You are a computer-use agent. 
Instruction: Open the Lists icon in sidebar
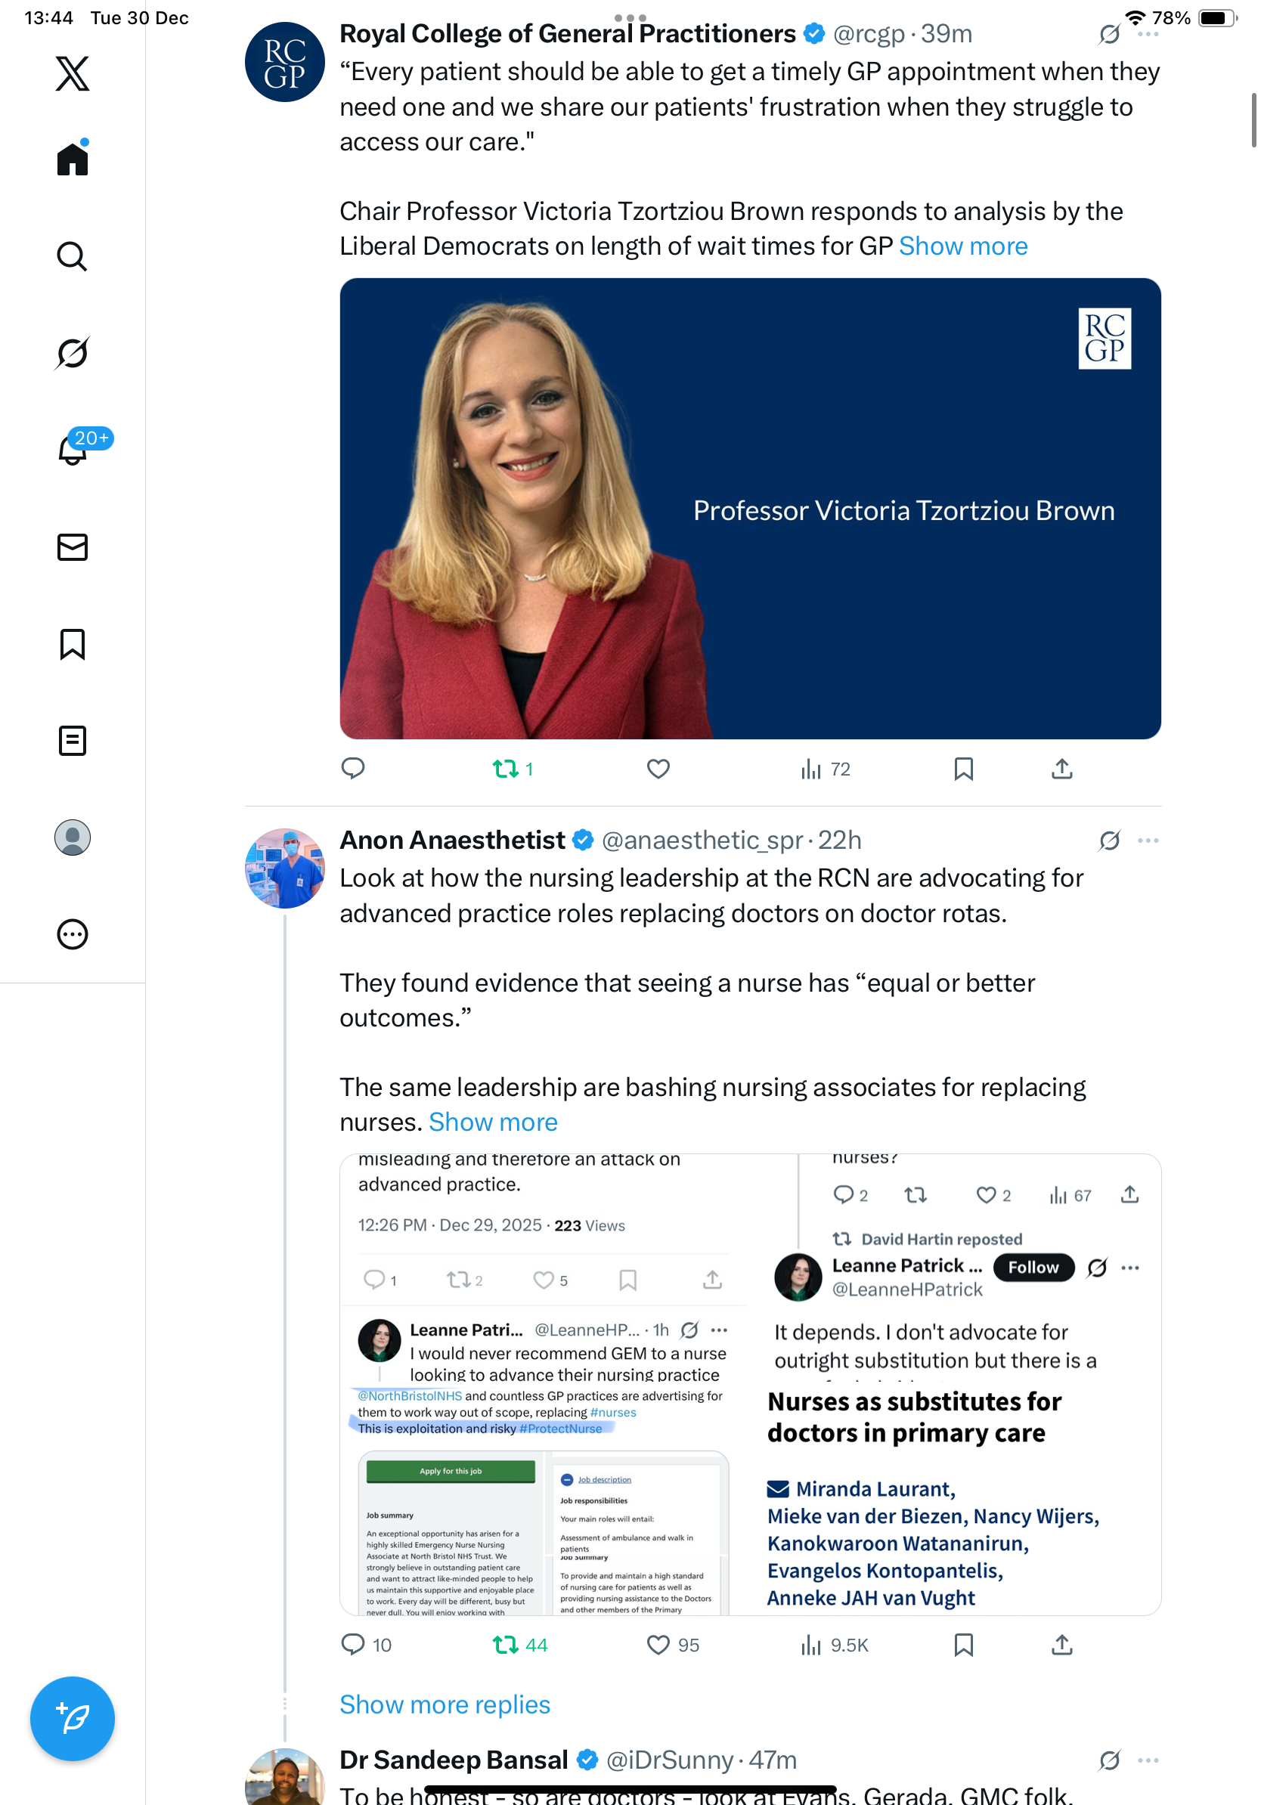coord(73,741)
